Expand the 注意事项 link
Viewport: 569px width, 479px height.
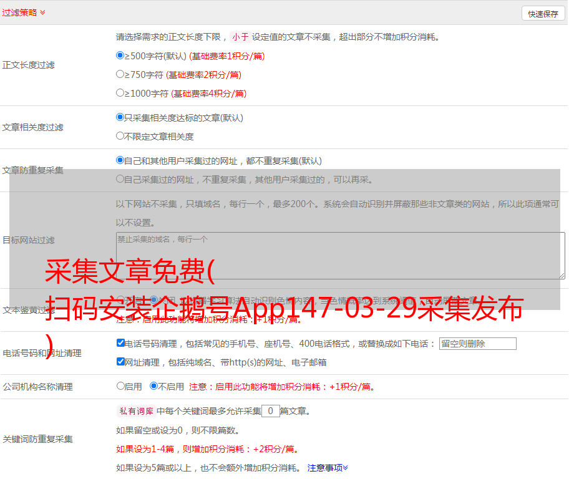(x=328, y=468)
